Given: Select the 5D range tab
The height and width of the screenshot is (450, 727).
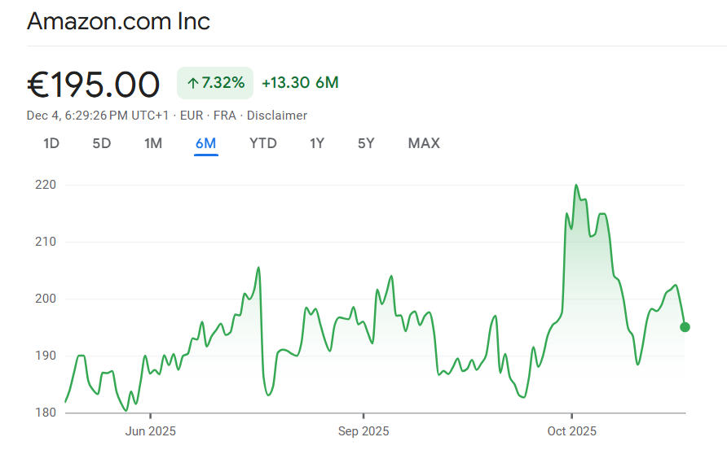Looking at the screenshot, I should [101, 143].
